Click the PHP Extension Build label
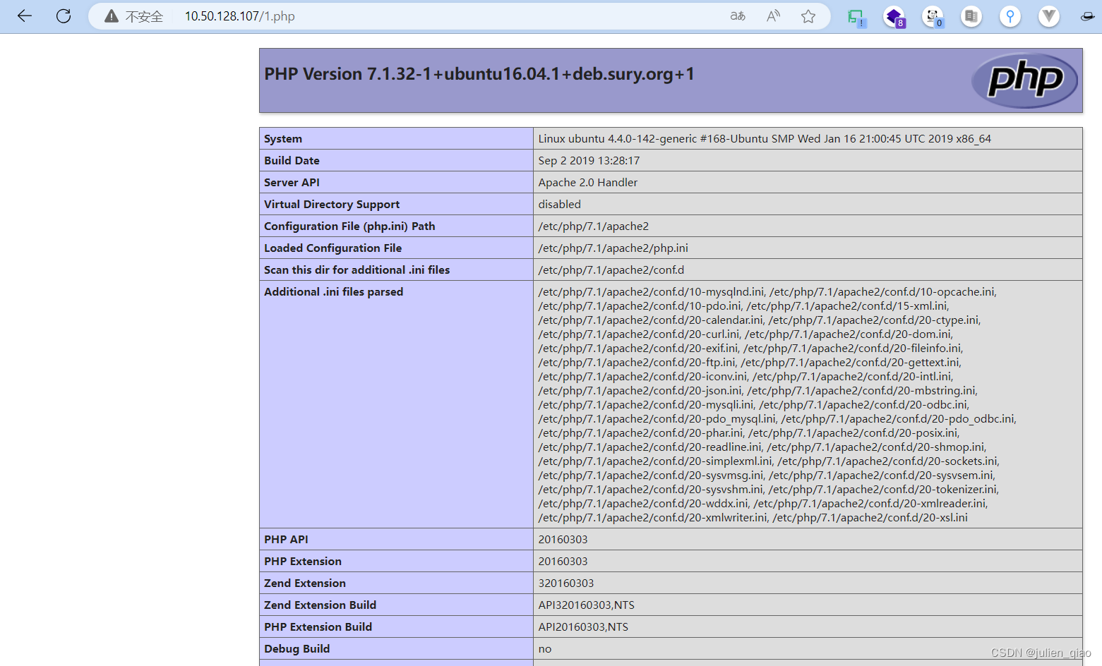The height and width of the screenshot is (666, 1102). click(x=318, y=627)
